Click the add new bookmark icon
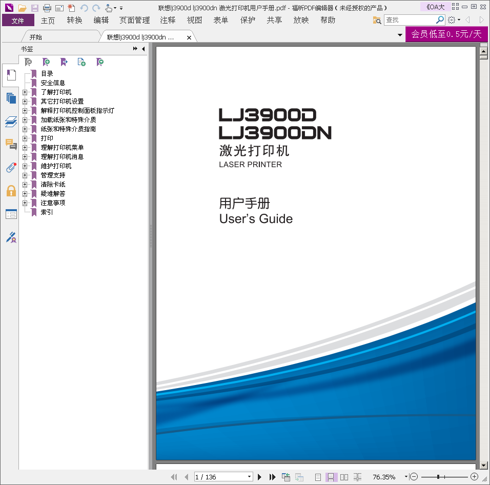The height and width of the screenshot is (485, 490). coord(46,62)
